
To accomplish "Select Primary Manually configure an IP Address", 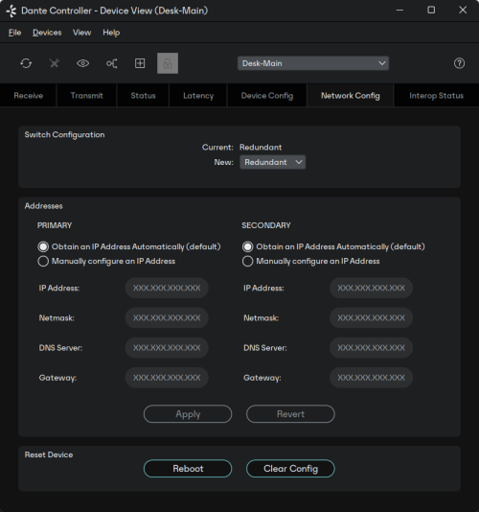I will 106,261.
